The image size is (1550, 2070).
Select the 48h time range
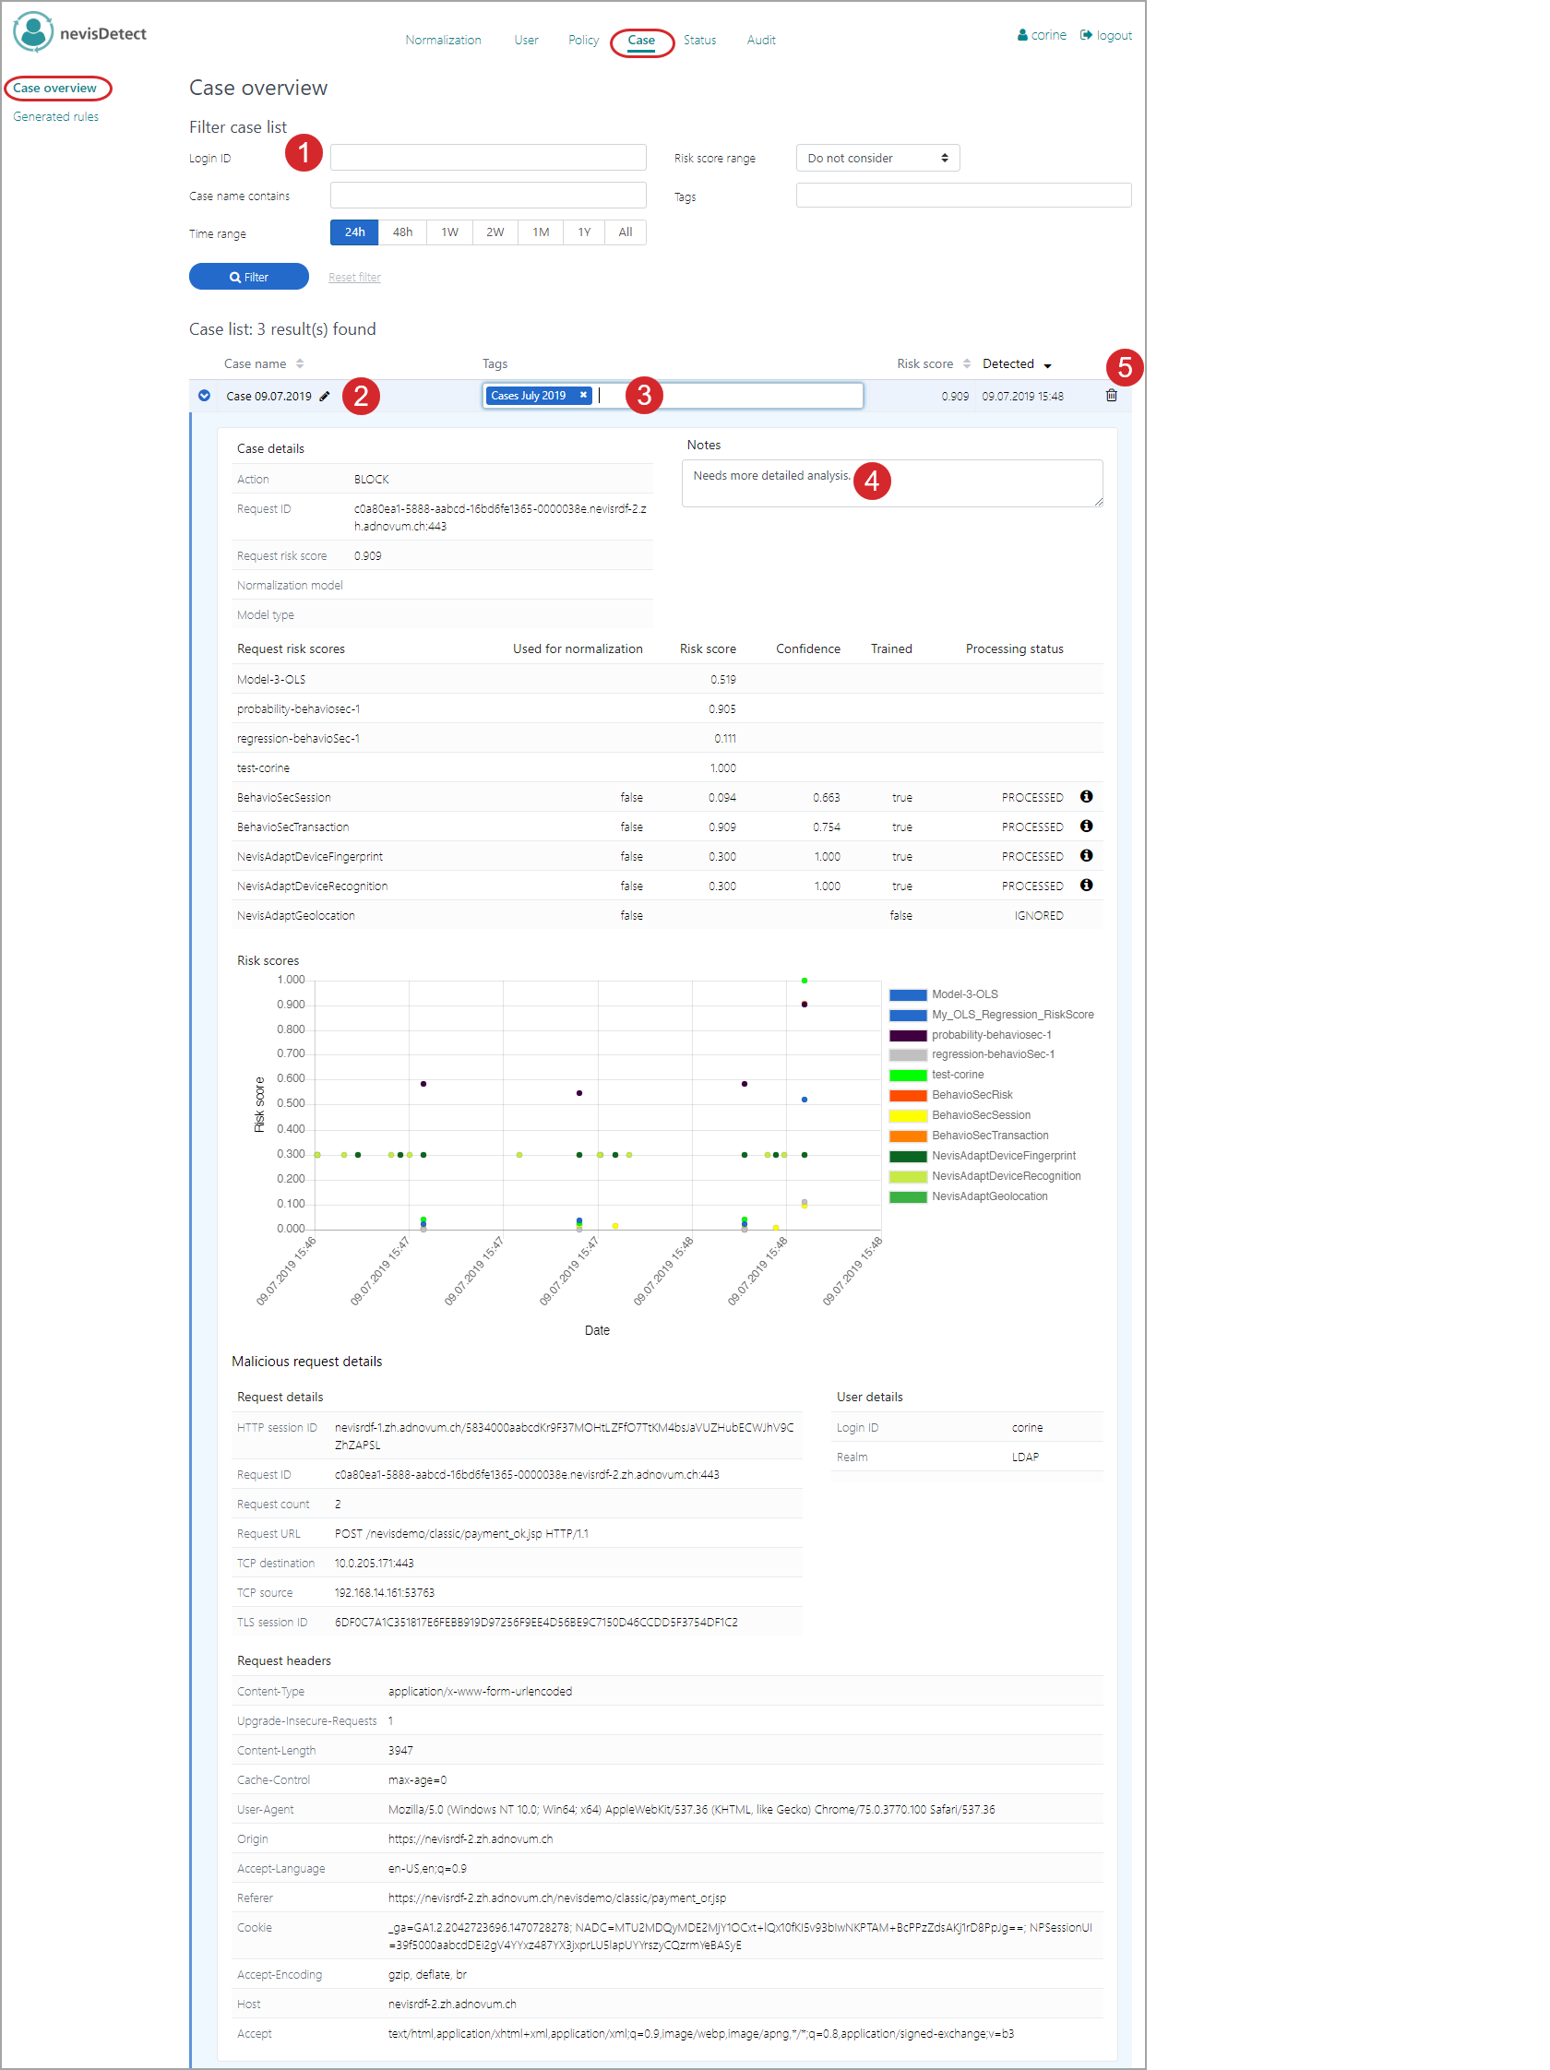(x=402, y=232)
